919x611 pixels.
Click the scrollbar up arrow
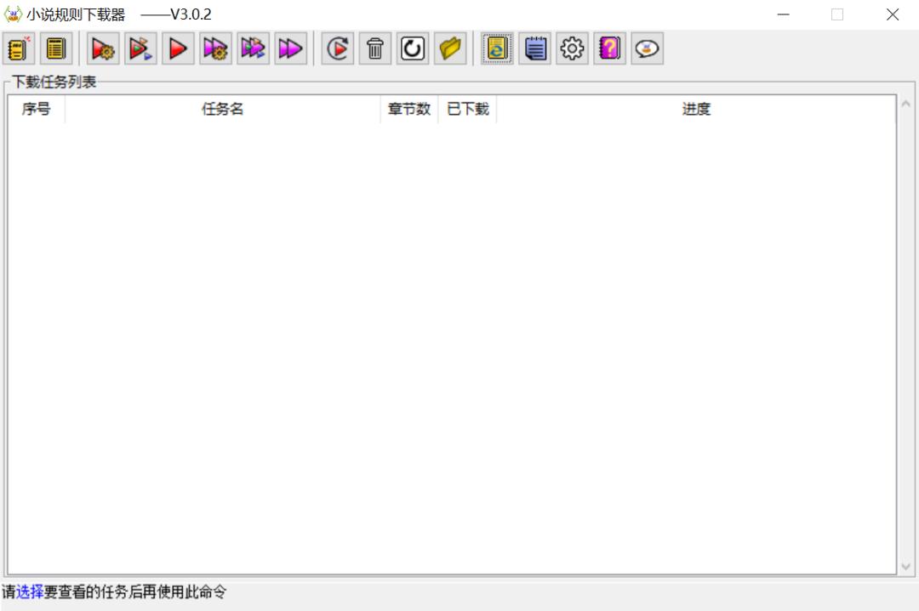905,104
